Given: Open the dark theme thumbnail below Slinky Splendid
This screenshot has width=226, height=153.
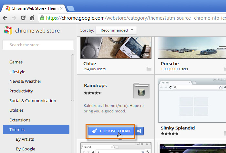Looking at the screenshot, I should [x=192, y=148].
